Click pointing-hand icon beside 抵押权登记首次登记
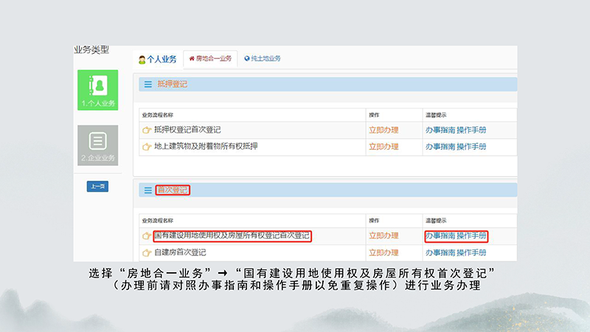 tap(147, 131)
